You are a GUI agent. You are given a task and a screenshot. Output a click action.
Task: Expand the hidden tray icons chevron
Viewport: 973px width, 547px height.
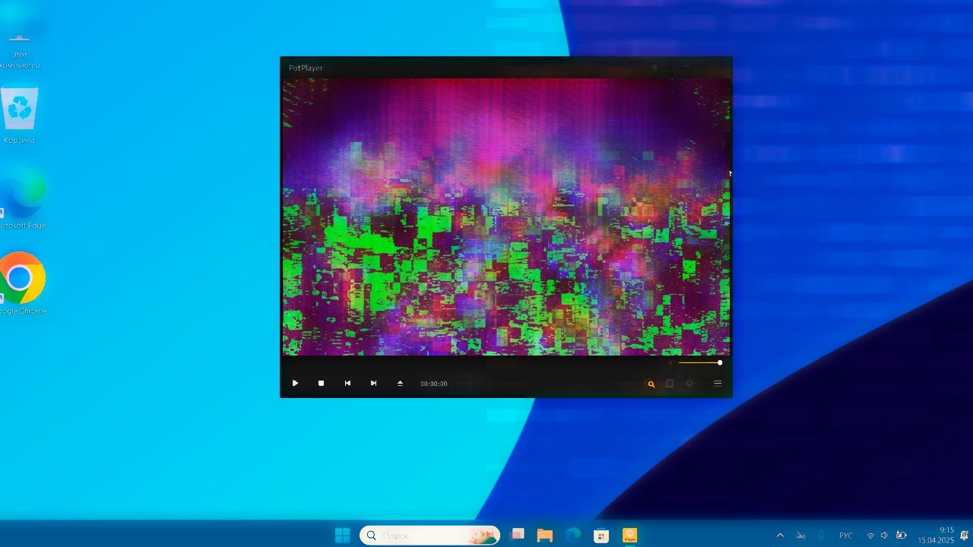tap(780, 536)
